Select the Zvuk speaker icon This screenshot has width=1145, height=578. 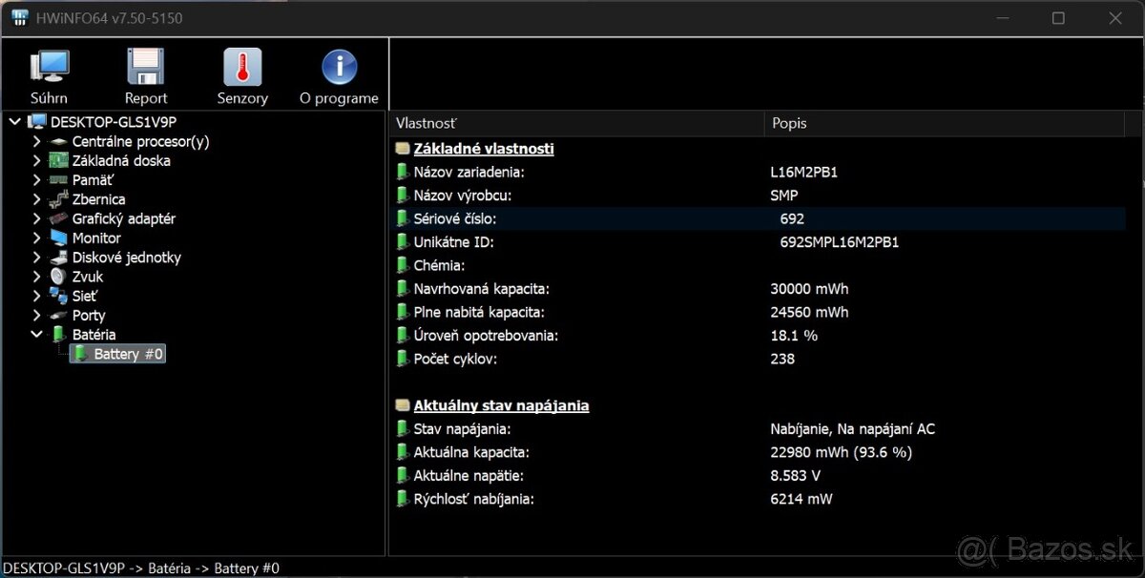[58, 277]
